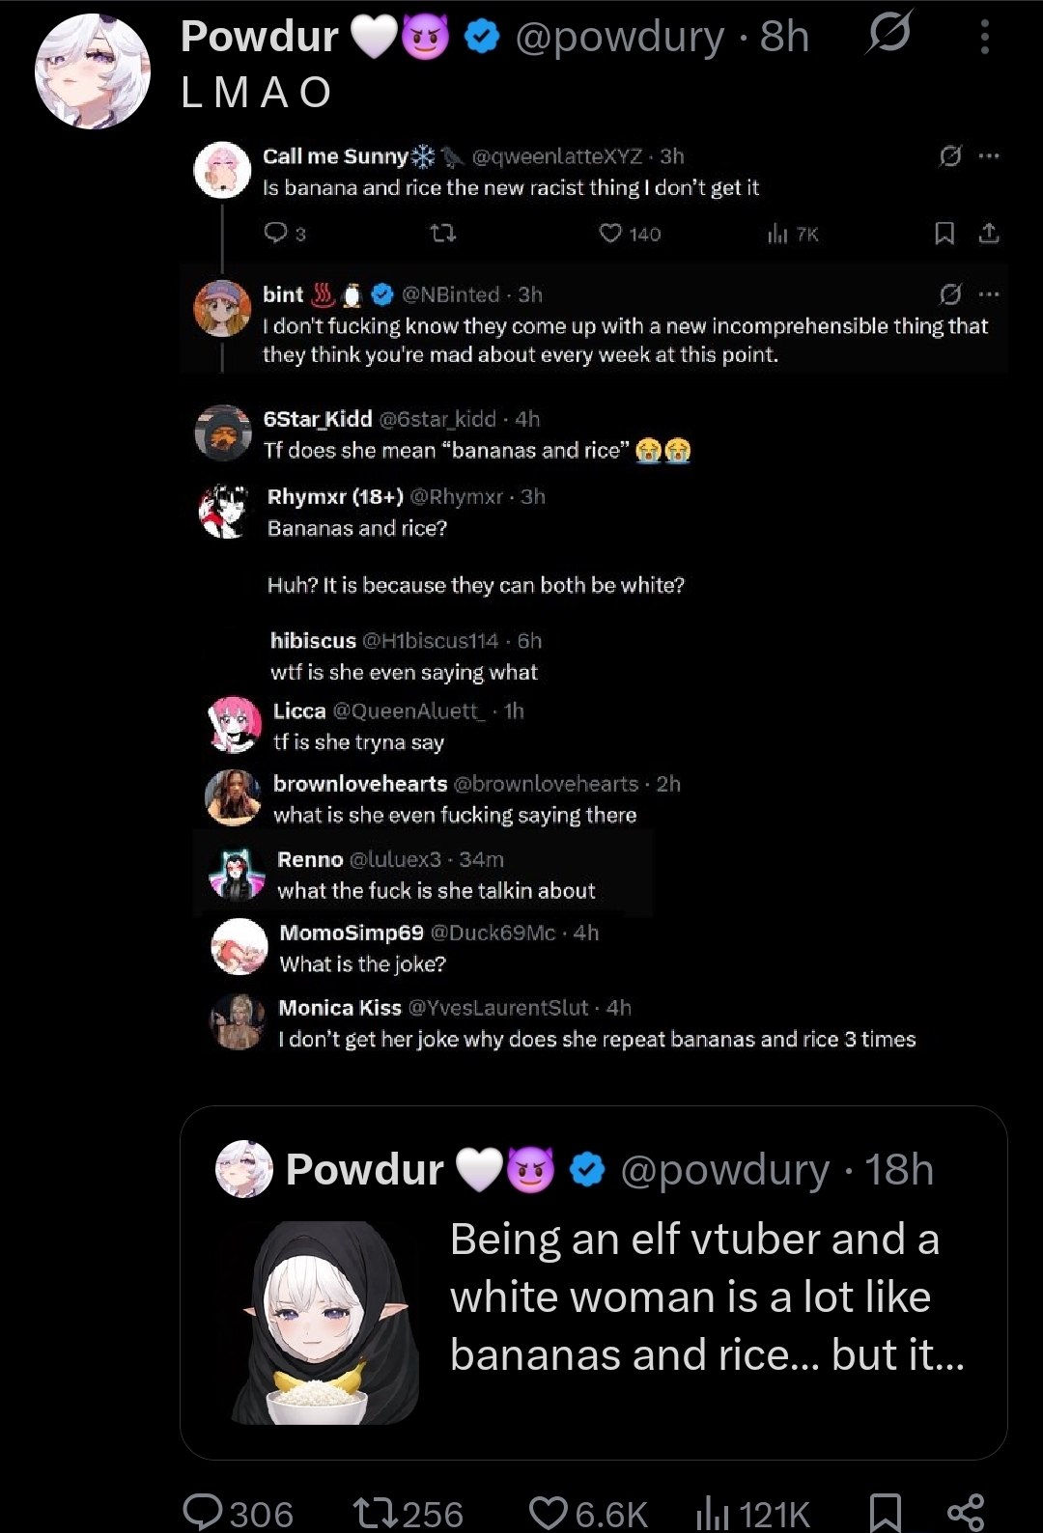The width and height of the screenshot is (1043, 1533).
Task: Open Powdur's display name on main post
Action: point(259,37)
